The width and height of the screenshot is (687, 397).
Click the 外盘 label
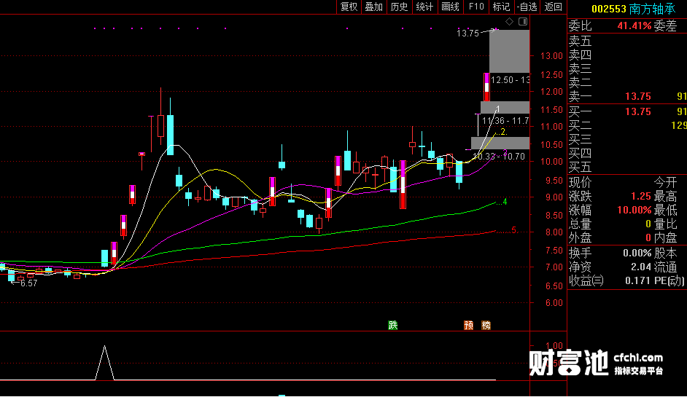[x=580, y=237]
